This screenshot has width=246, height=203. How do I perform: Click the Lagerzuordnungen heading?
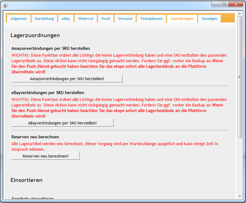tap(35, 35)
